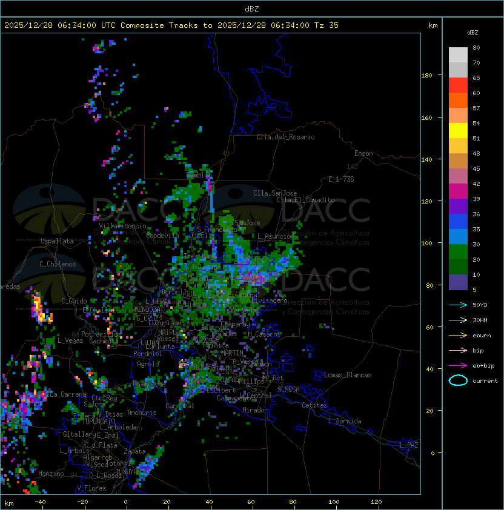Screen dimensions: 504x510
Task: Pick the green swatch below 30 dBZ
Action: pos(458,251)
